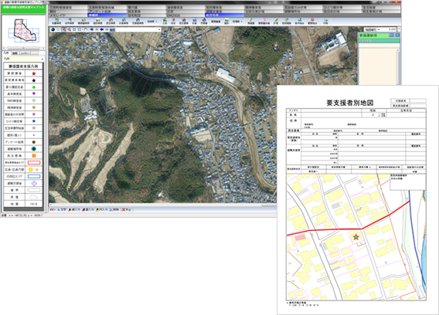This screenshot has height=315, width=439.
Task: Toggle the 要介護 layer cell
Action: point(146,7)
